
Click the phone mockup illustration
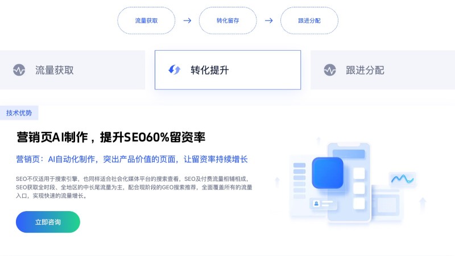coord(349,182)
